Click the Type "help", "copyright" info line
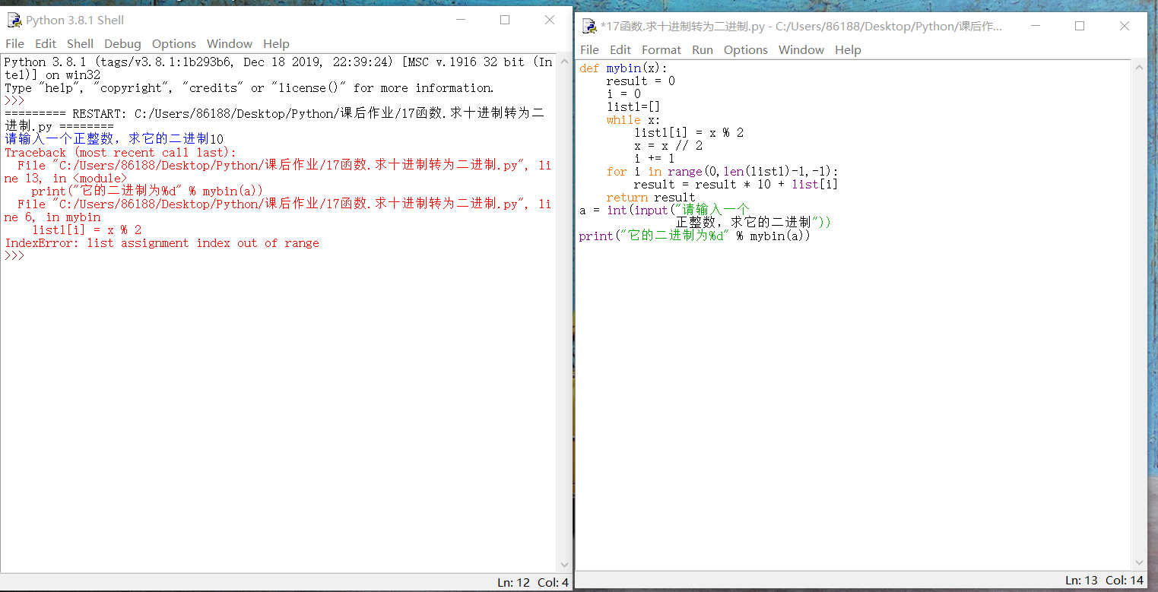1158x592 pixels. click(249, 88)
